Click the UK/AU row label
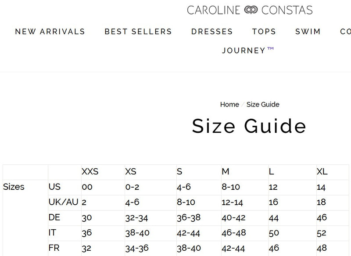This screenshot has height=256, width=351. [x=63, y=202]
